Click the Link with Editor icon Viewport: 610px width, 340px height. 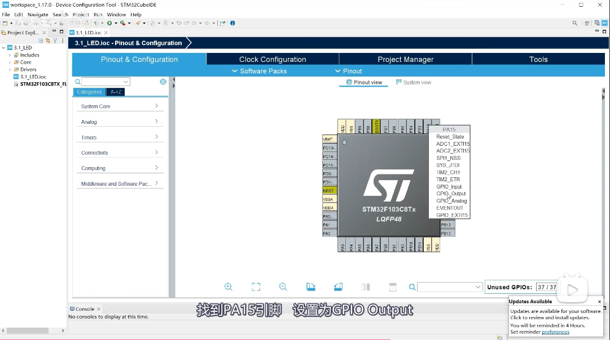(x=48, y=41)
